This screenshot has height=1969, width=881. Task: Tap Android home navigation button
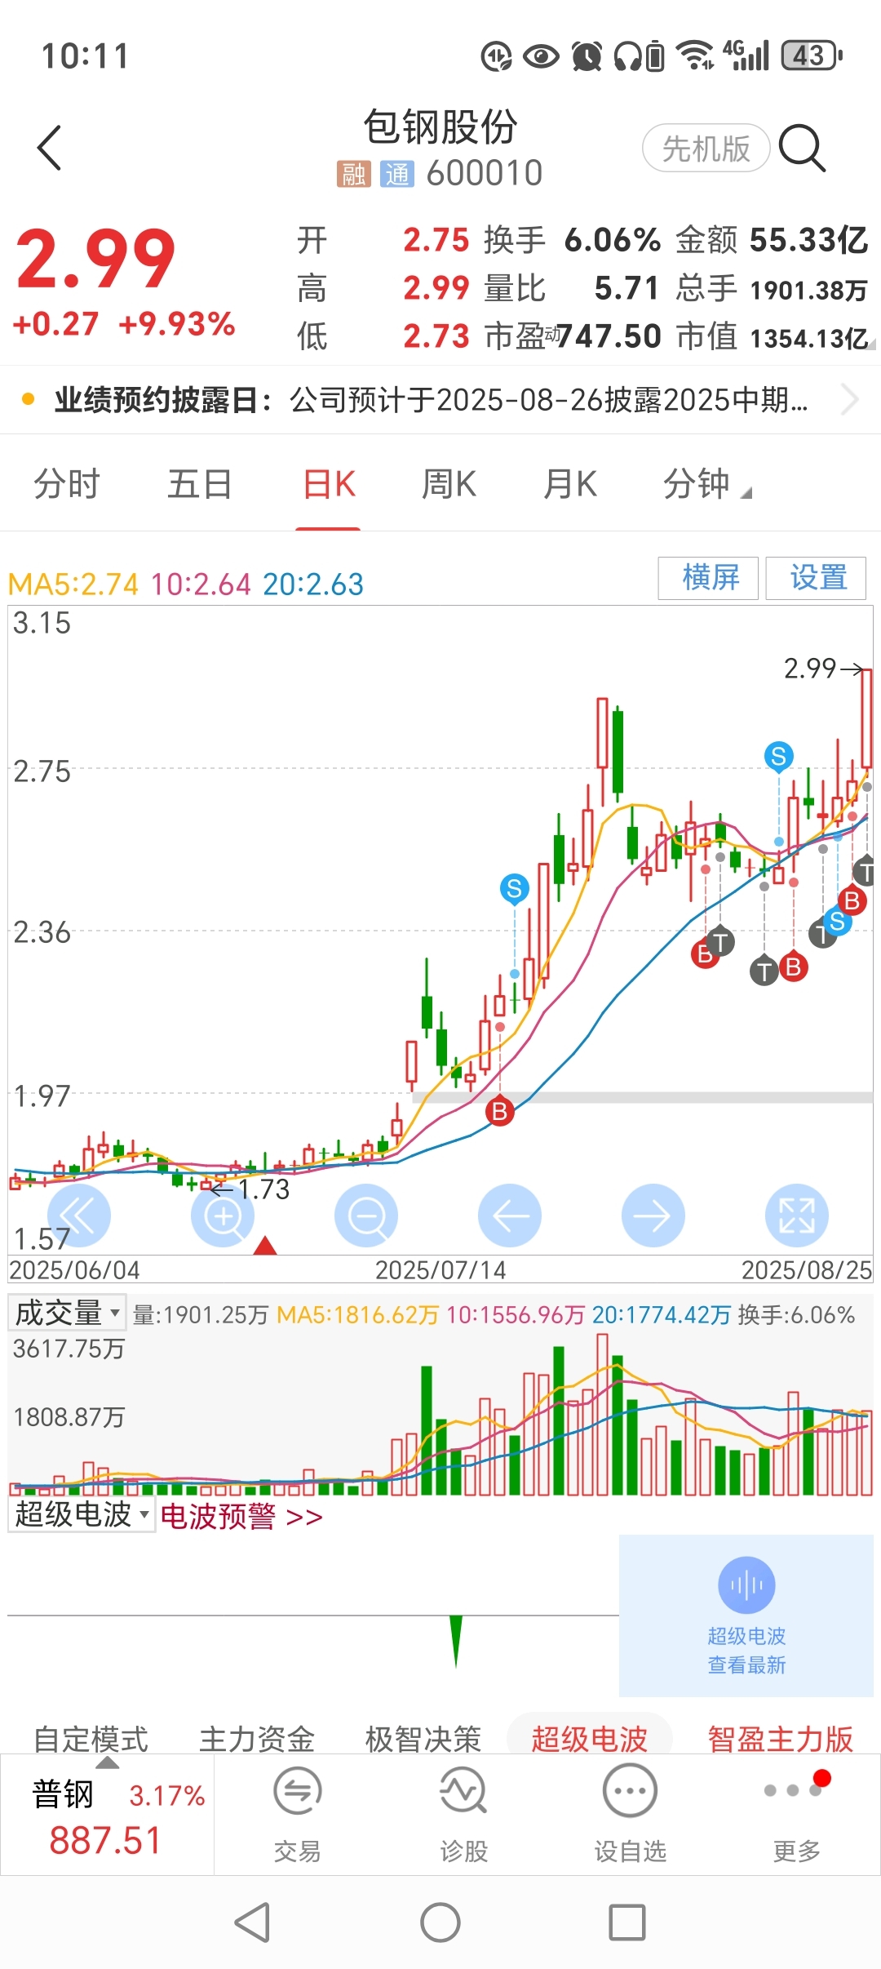tap(440, 1922)
